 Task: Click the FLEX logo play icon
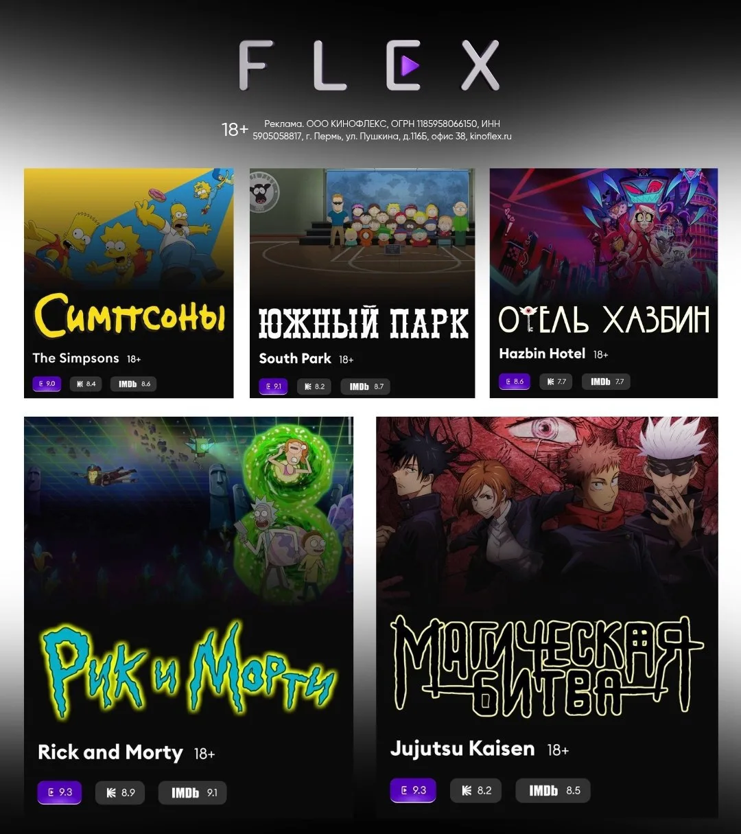(x=410, y=66)
